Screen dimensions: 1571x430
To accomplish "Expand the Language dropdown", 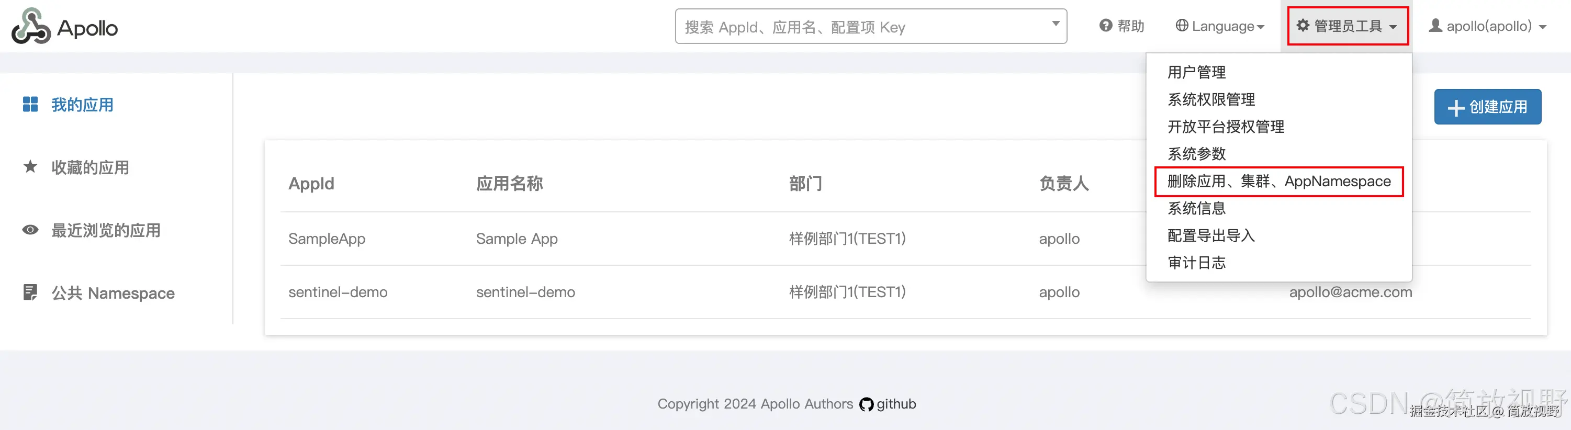I will pos(1220,26).
